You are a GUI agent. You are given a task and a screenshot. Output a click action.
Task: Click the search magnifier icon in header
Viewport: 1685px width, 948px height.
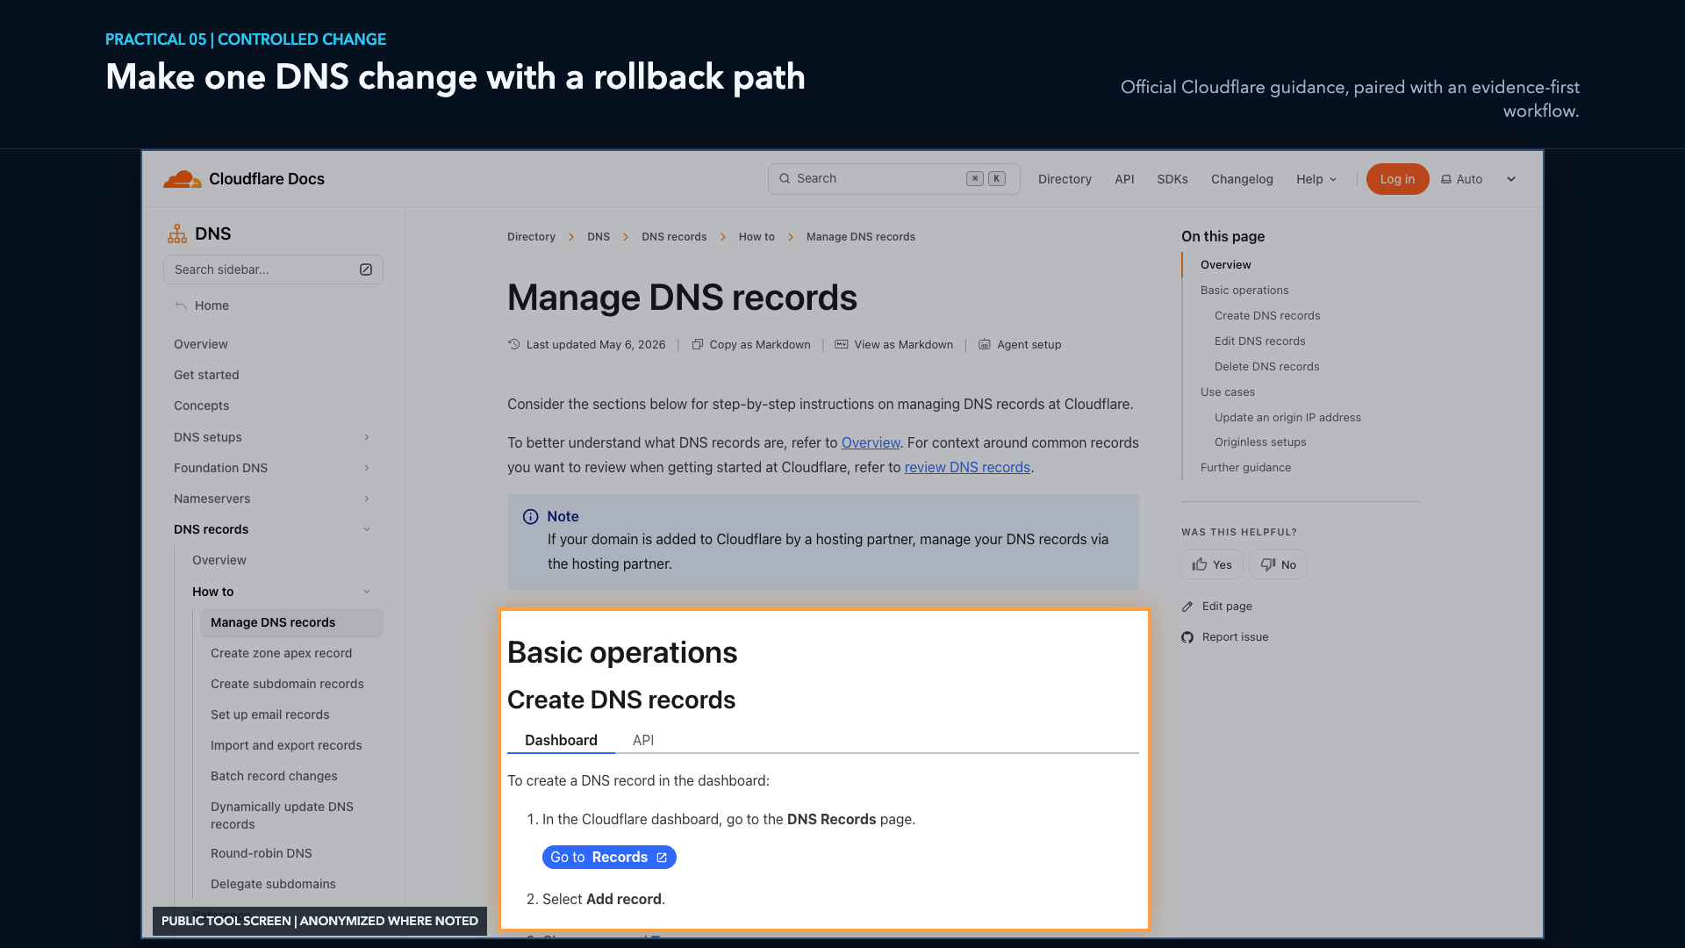785,178
